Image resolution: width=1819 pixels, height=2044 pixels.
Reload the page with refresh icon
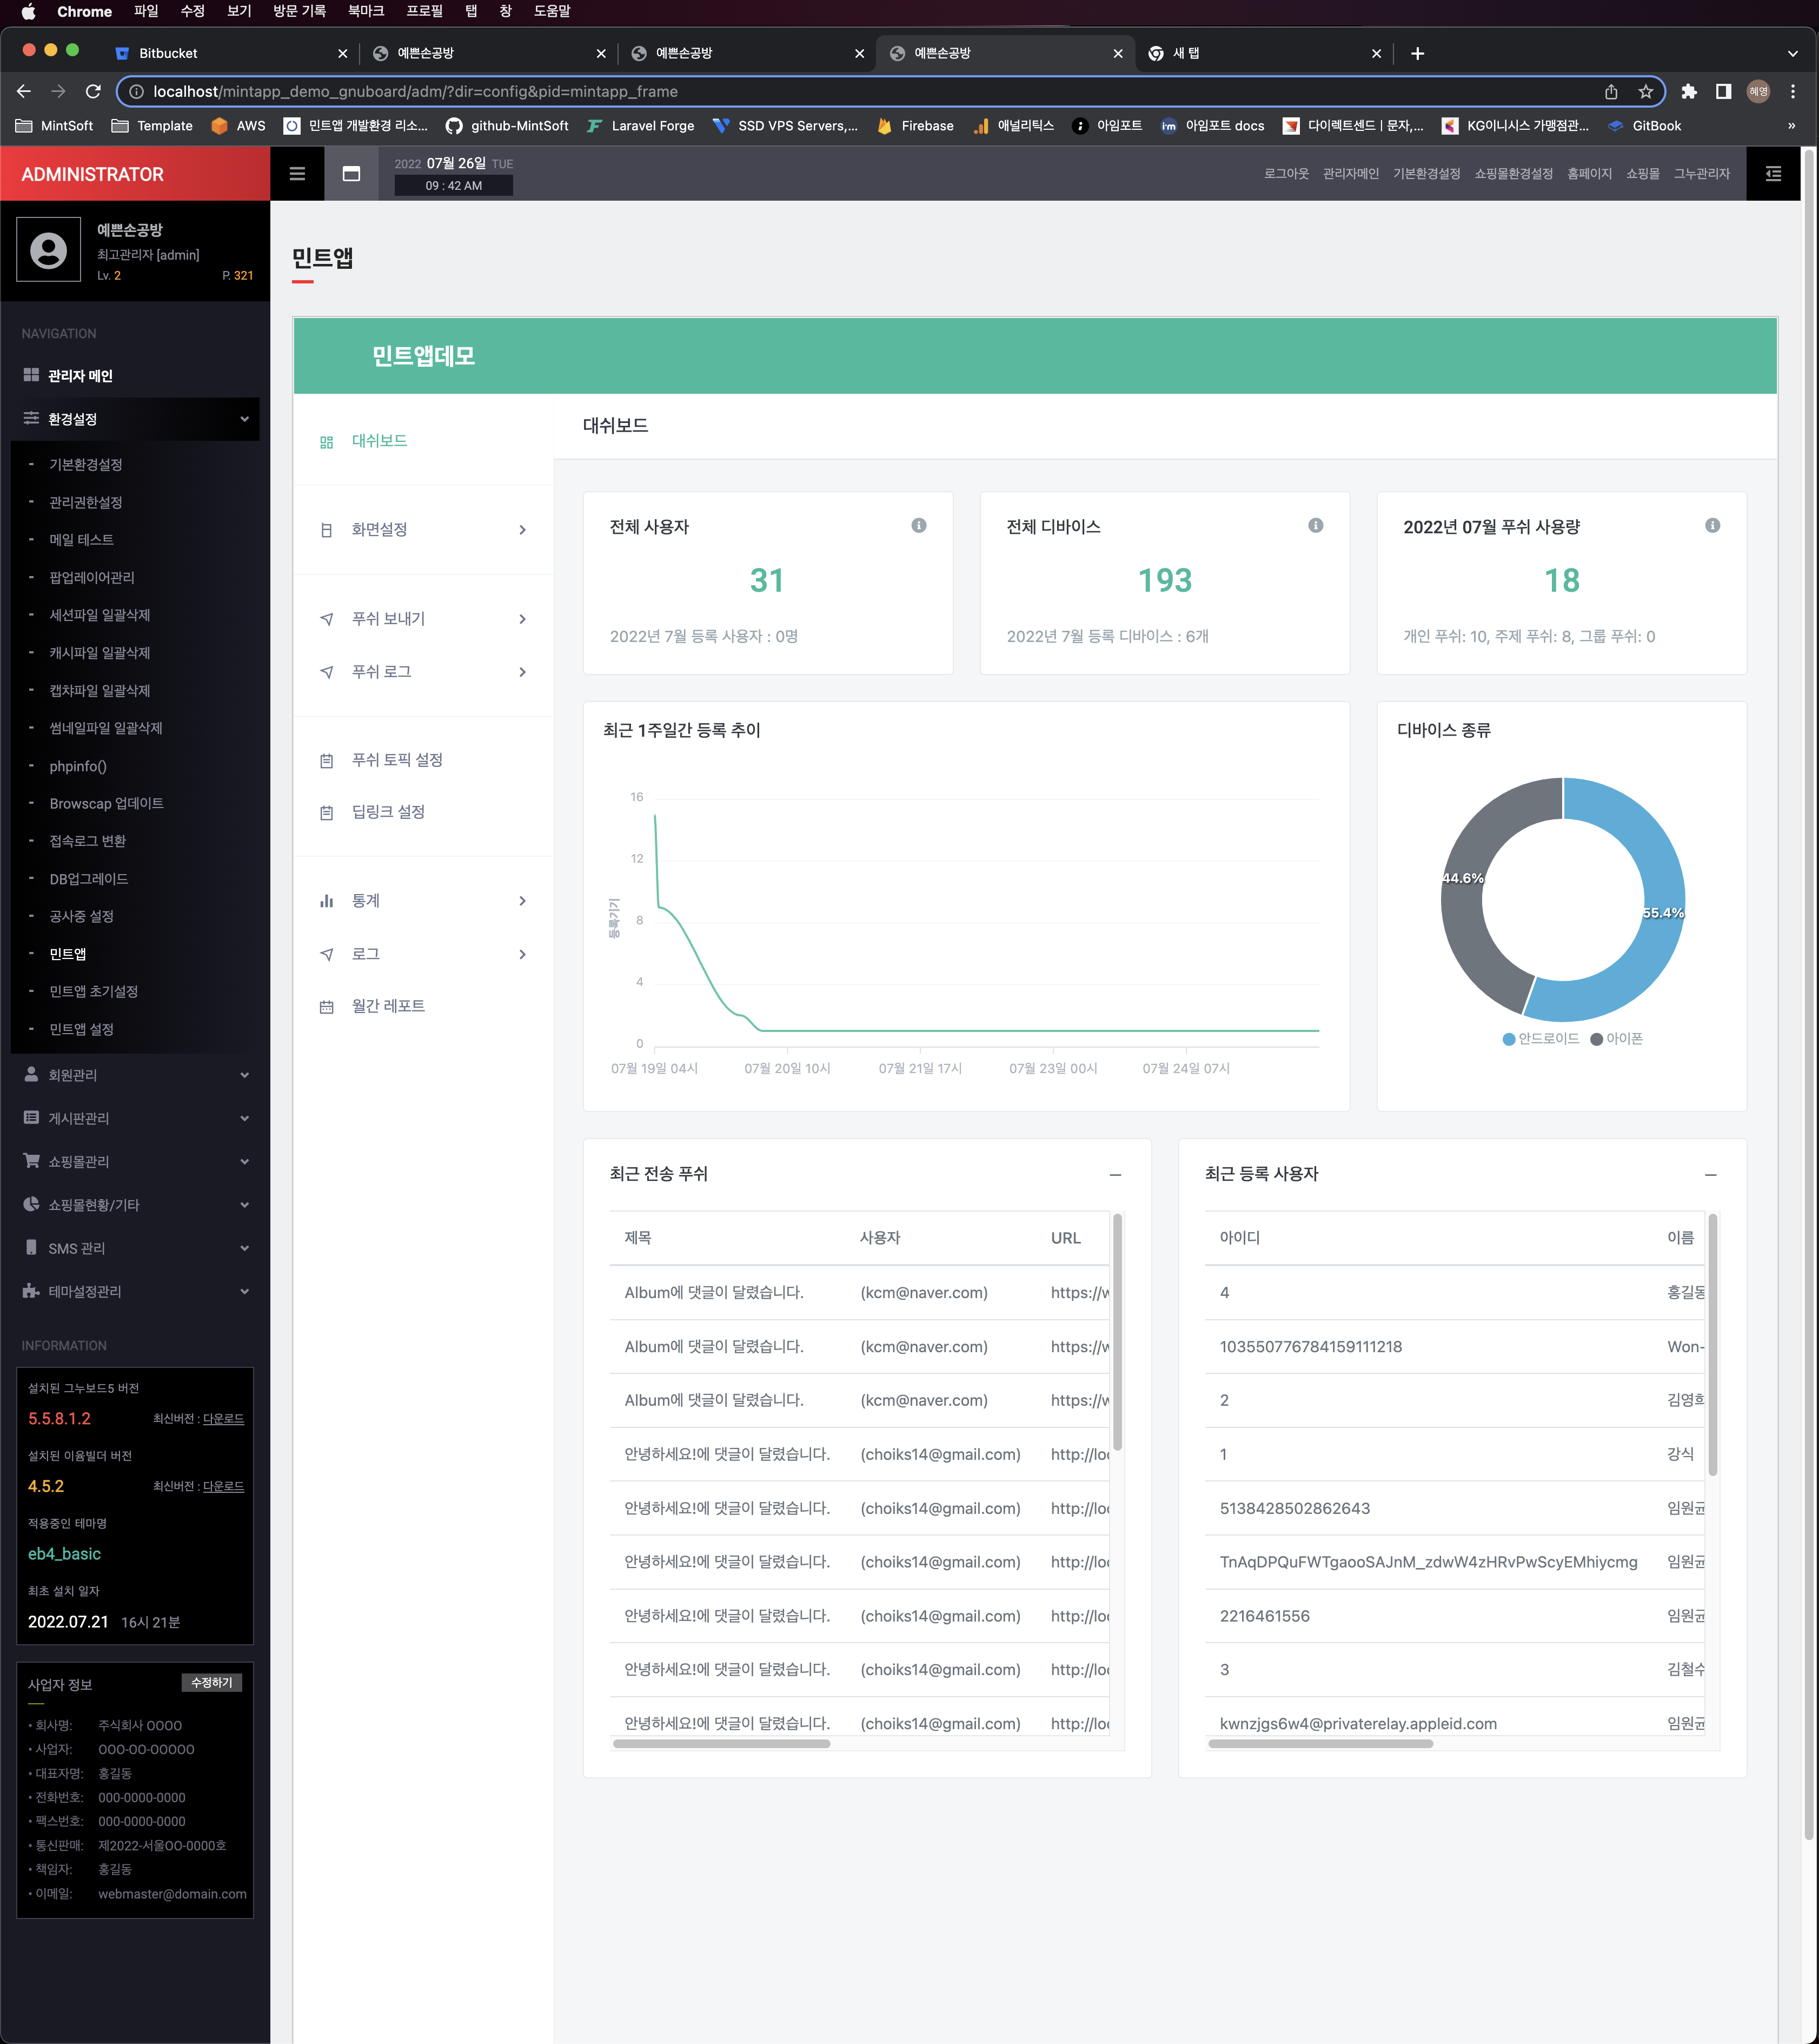93,92
